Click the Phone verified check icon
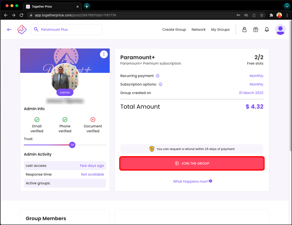 (65, 119)
